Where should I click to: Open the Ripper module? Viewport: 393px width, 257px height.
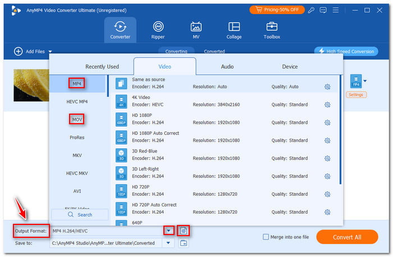pos(158,30)
